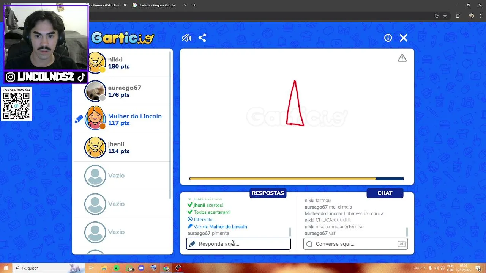Image resolution: width=486 pixels, height=273 pixels.
Task: Click the pencil icon beside Mulher do Lincoln
Action: click(x=79, y=119)
